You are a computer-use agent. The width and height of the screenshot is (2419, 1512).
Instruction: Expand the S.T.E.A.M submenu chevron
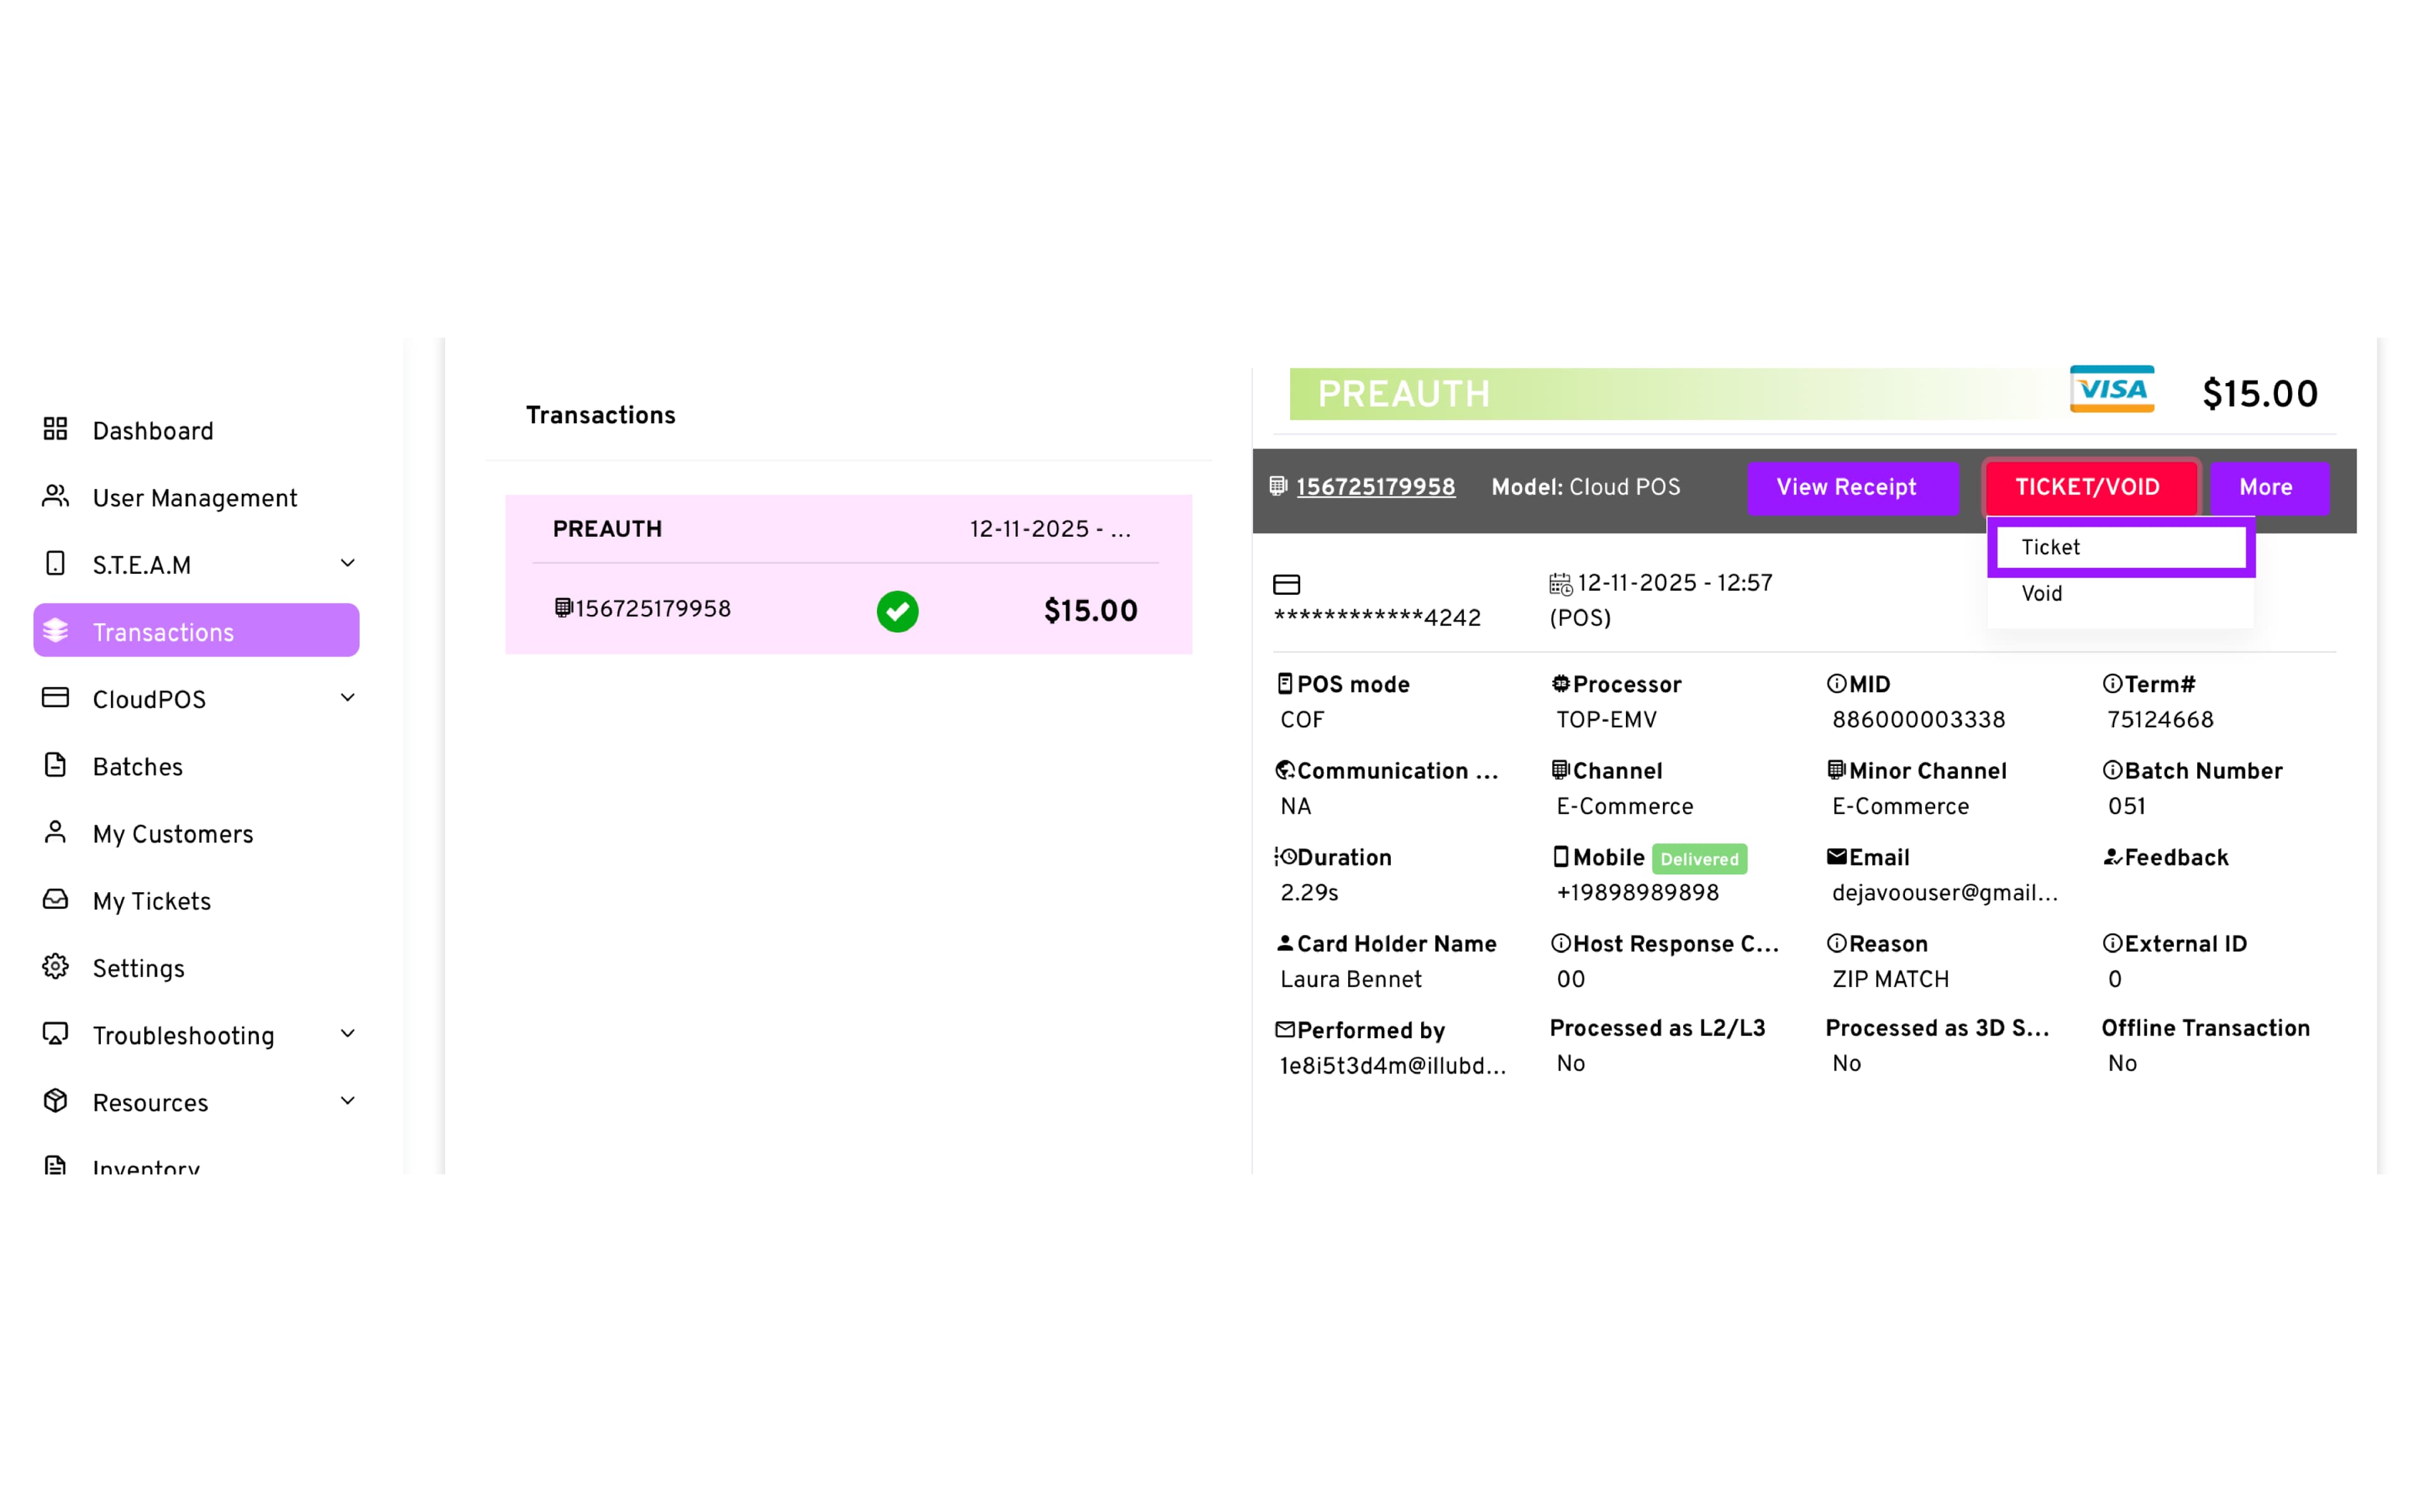pyautogui.click(x=348, y=564)
